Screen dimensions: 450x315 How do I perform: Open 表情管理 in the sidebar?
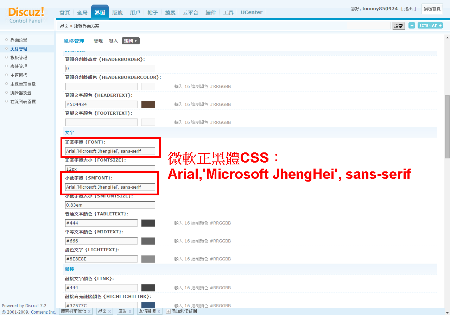pyautogui.click(x=19, y=66)
